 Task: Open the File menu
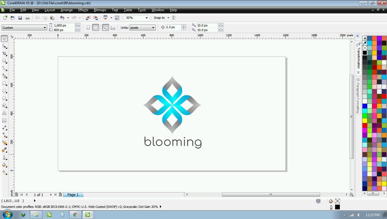12,10
